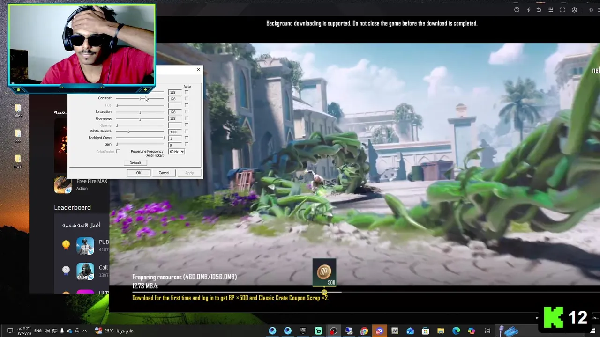This screenshot has height=337, width=600.
Task: Open the notification center icon in taskbar
Action: (10, 331)
